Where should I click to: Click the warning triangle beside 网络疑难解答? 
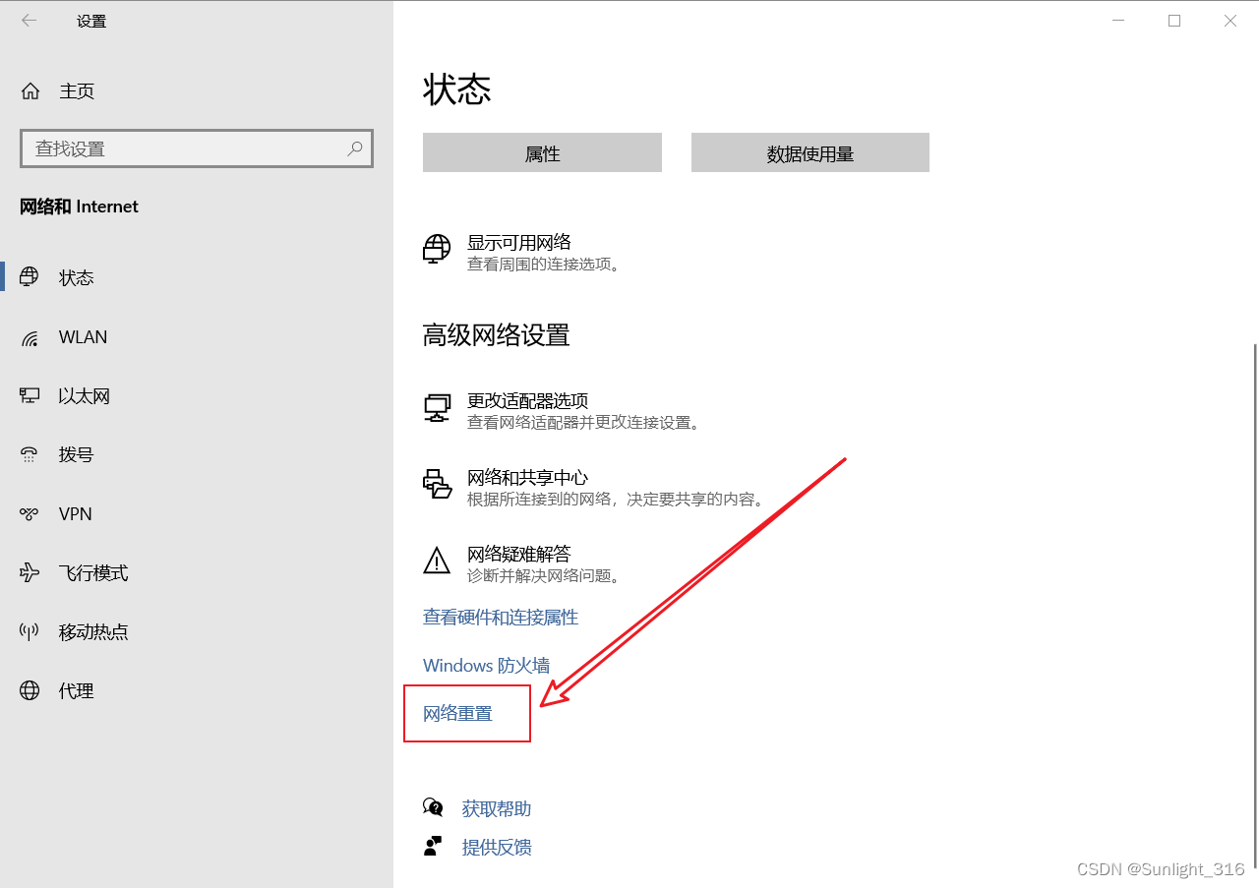[436, 561]
